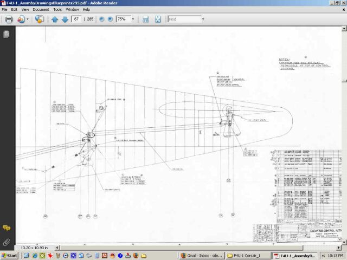Click the 10:13 PM taskbar clock
347x260 pixels.
(336, 256)
